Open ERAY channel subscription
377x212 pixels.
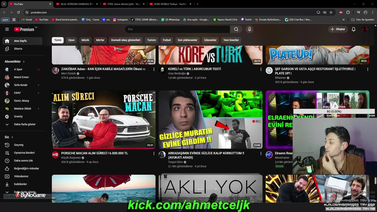click(x=23, y=93)
